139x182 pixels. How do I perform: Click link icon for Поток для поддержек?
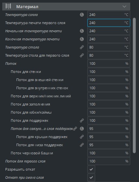point(82,120)
